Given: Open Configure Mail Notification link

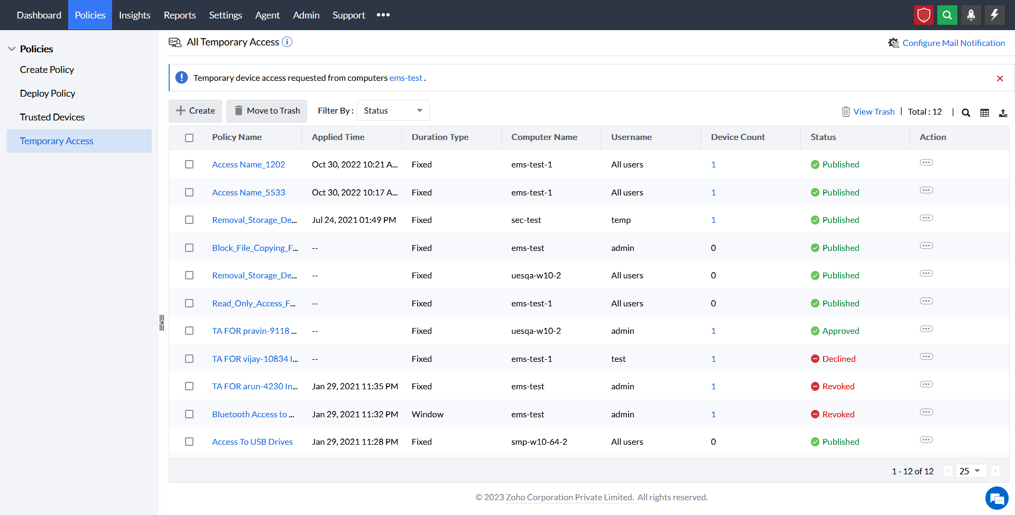Looking at the screenshot, I should [x=953, y=43].
